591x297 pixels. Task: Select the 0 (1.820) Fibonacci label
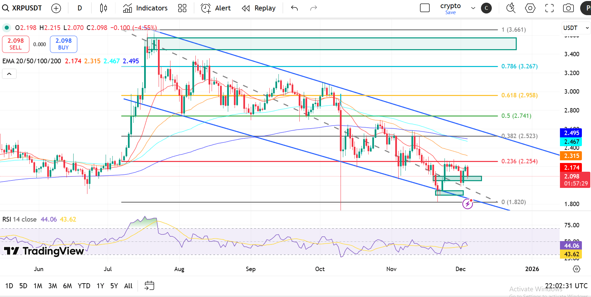[x=514, y=202]
